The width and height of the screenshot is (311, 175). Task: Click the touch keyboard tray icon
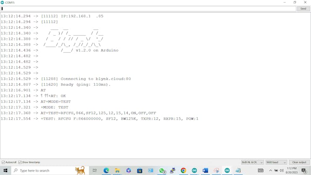pos(261,170)
